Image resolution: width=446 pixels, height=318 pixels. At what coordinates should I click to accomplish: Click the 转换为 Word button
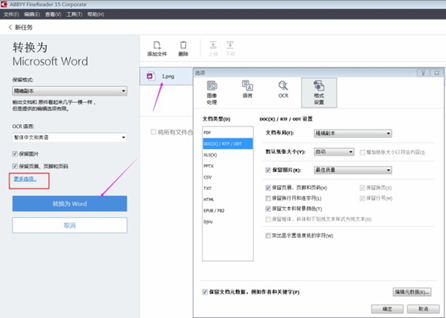70,204
